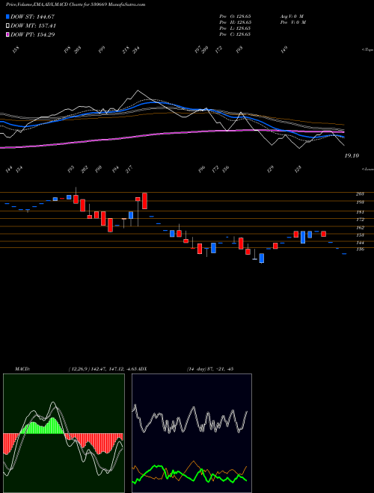Click the Pre L: 128.65 value

235,28
